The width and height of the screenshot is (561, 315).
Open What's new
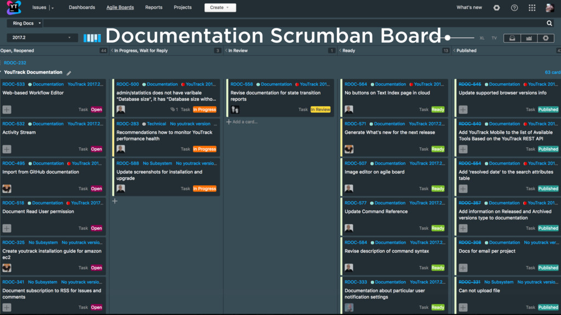pos(469,8)
